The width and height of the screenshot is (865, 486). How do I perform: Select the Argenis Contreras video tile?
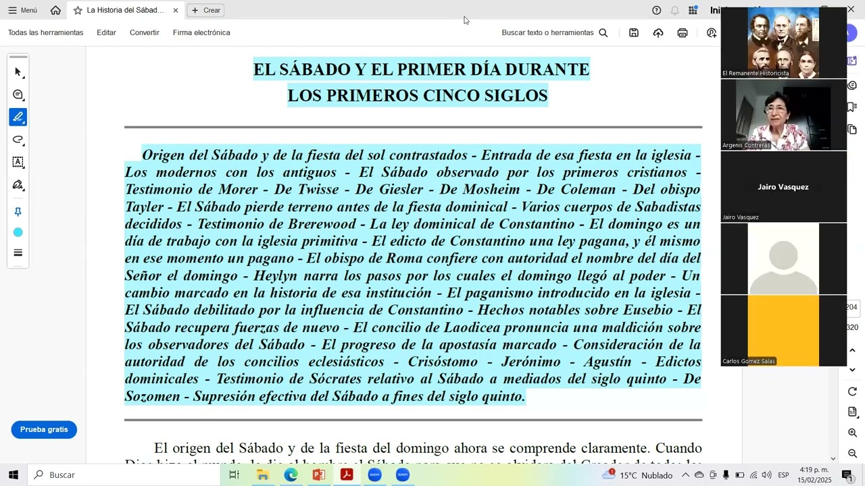[783, 115]
